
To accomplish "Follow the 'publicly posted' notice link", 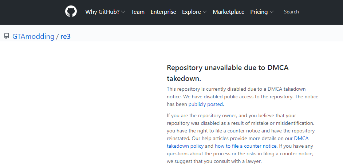I will click(206, 105).
